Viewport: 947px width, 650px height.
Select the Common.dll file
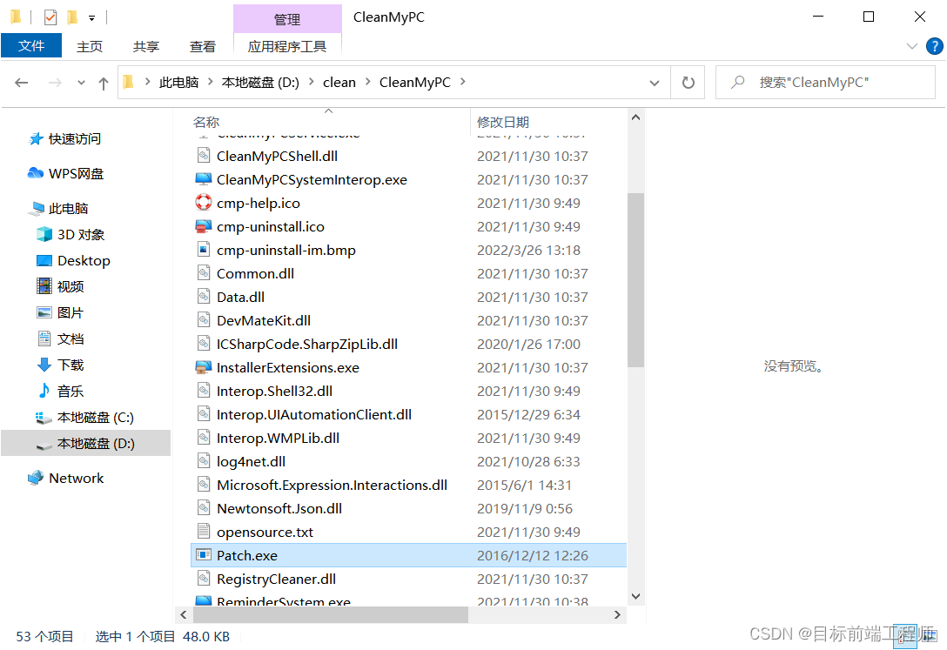(x=256, y=274)
